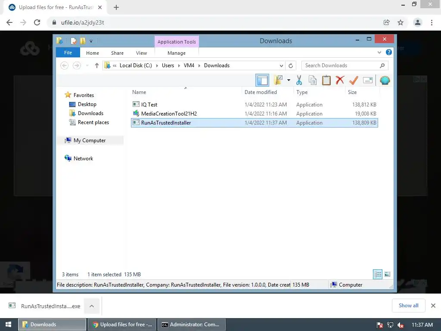Image resolution: width=441 pixels, height=331 pixels.
Task: Expand the arrow after Users breadcrumb
Action: [x=179, y=66]
